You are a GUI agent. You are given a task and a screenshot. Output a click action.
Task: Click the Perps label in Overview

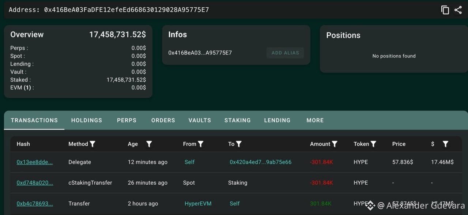click(x=19, y=48)
